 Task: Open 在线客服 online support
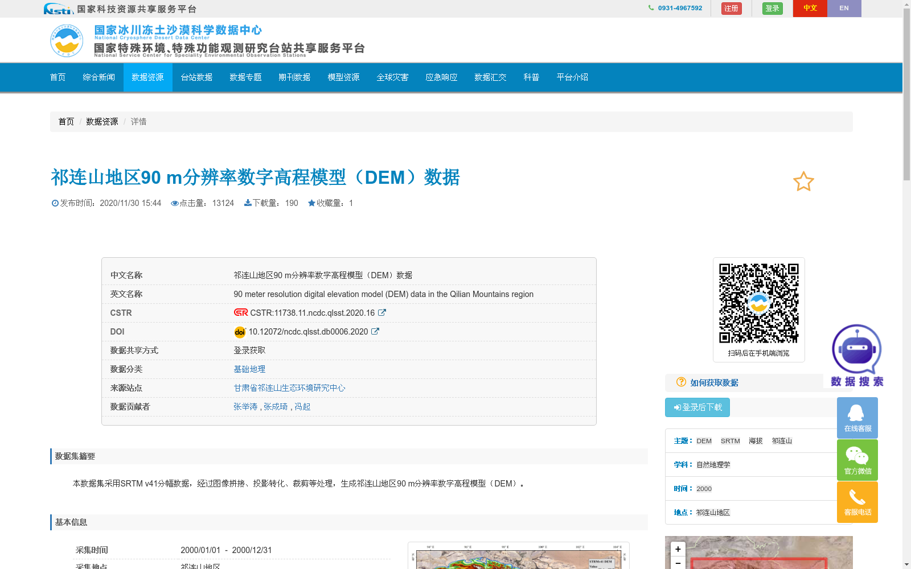click(x=857, y=418)
